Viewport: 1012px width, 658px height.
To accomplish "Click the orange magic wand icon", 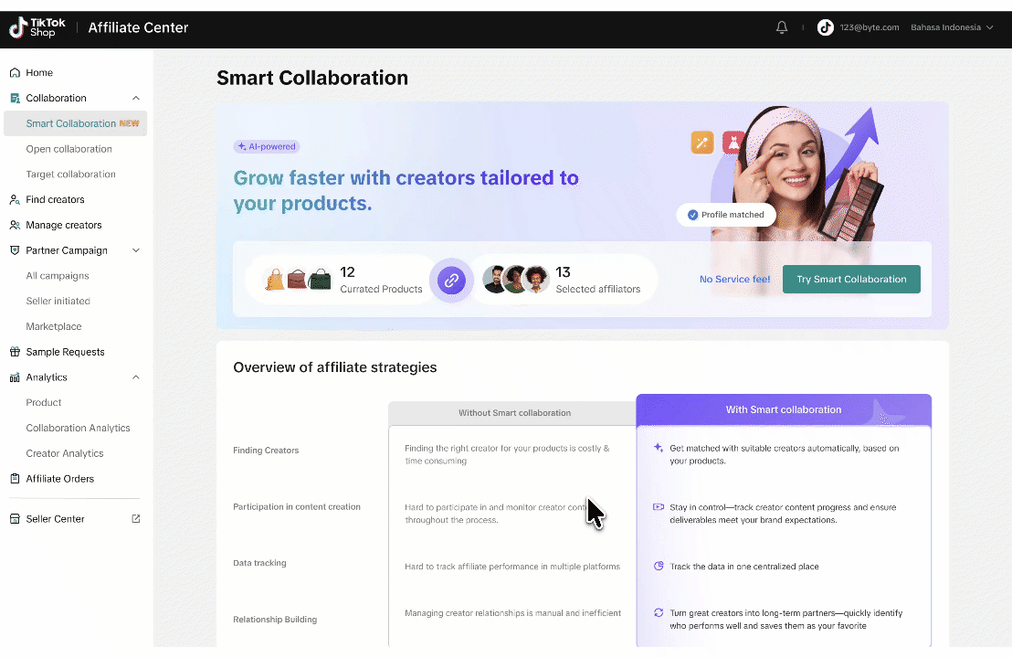I will [702, 142].
